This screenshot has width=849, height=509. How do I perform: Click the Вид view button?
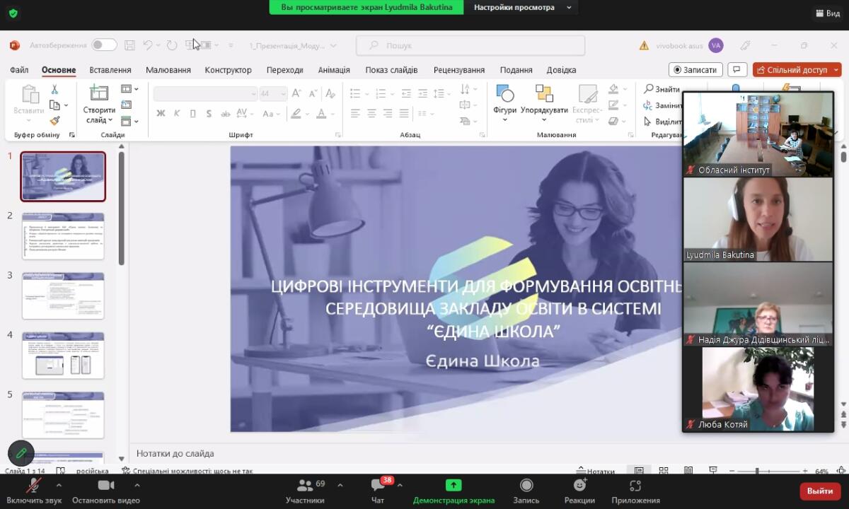(828, 13)
